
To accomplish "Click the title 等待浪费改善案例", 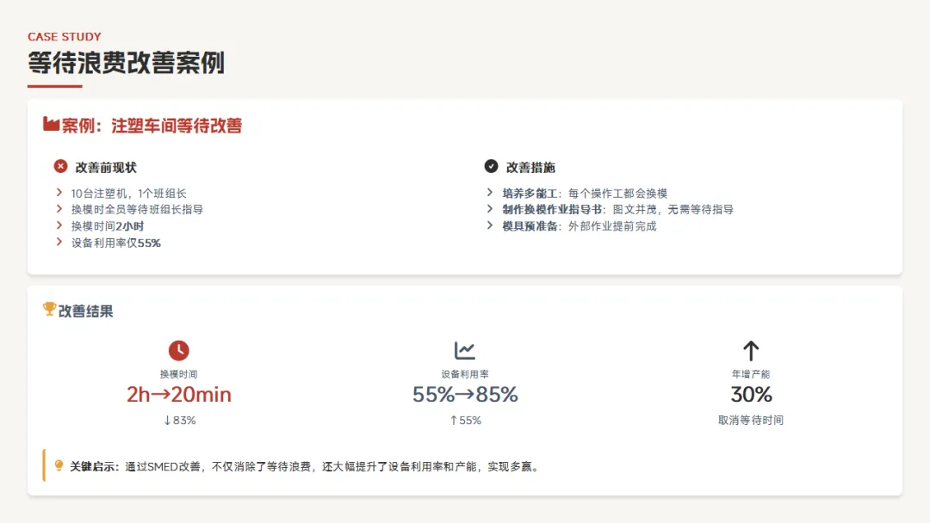I will [127, 63].
